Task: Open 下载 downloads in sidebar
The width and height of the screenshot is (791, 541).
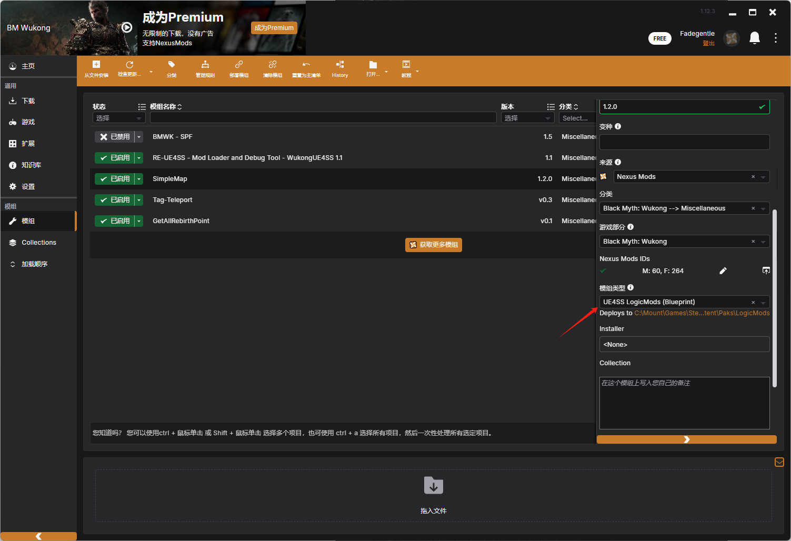Action: 38,101
